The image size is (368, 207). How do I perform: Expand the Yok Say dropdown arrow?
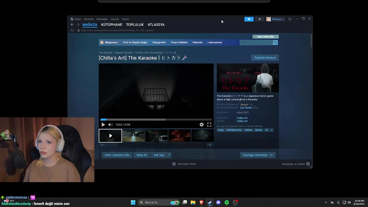tap(169, 155)
